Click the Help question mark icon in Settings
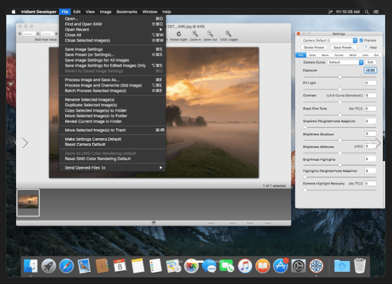Screen dimensions: 392x284 point(366,48)
